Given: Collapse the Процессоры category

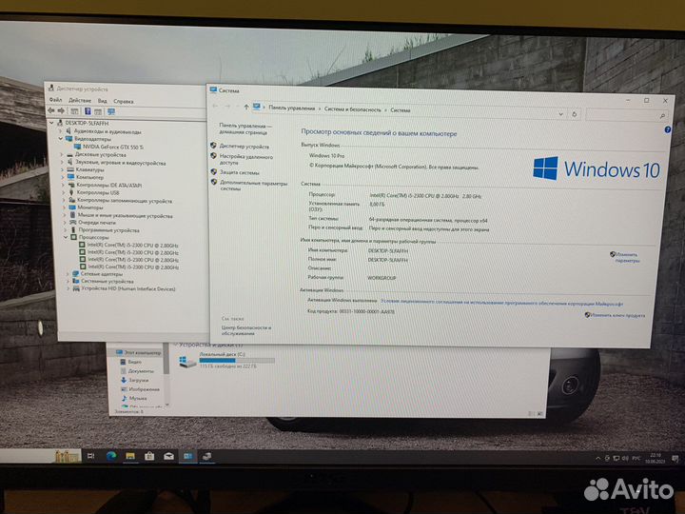Looking at the screenshot, I should pos(66,237).
